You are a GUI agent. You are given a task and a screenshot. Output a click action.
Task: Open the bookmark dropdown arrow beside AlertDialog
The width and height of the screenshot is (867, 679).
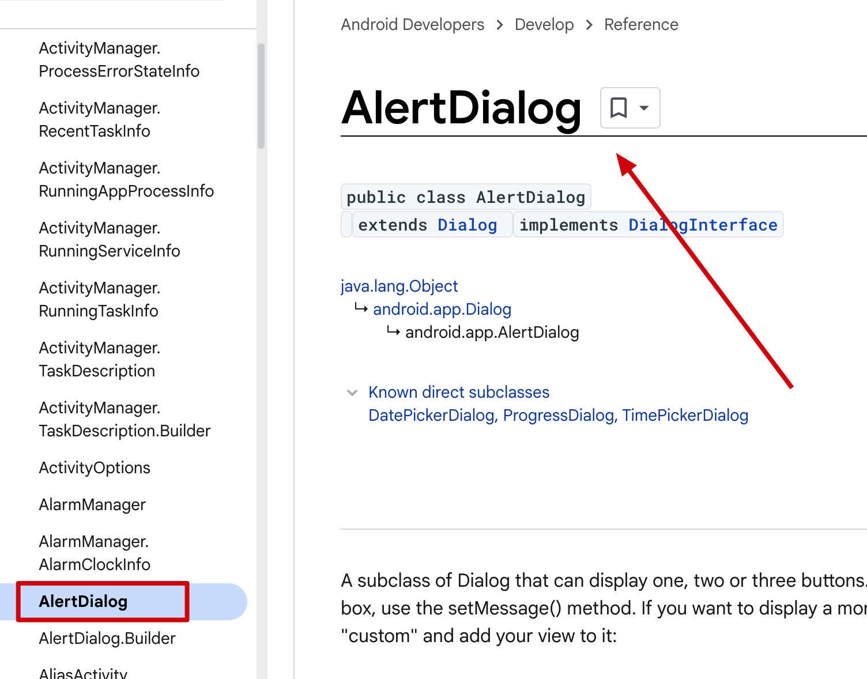644,108
